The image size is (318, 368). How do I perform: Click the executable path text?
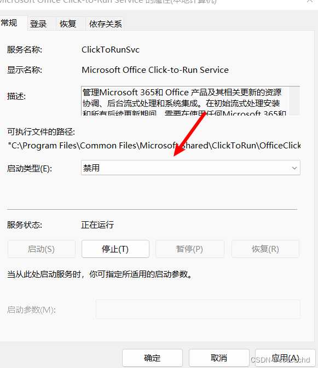pos(154,146)
